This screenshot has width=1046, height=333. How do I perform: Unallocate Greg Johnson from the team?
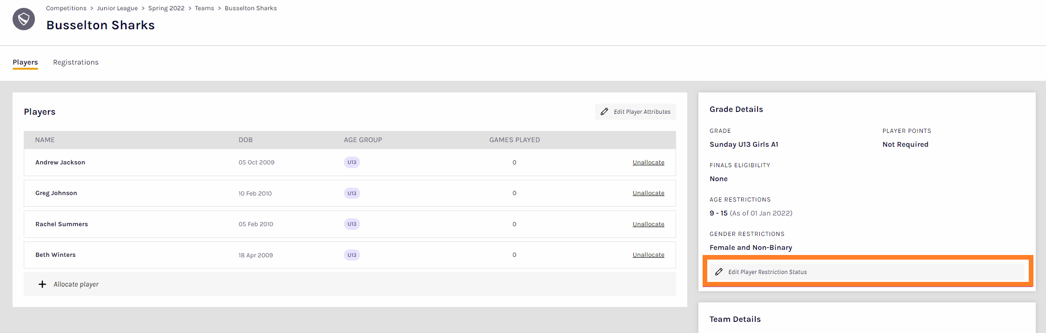(x=648, y=193)
